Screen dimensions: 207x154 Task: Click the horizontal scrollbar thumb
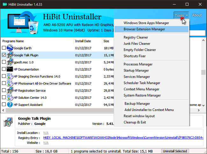60,110
